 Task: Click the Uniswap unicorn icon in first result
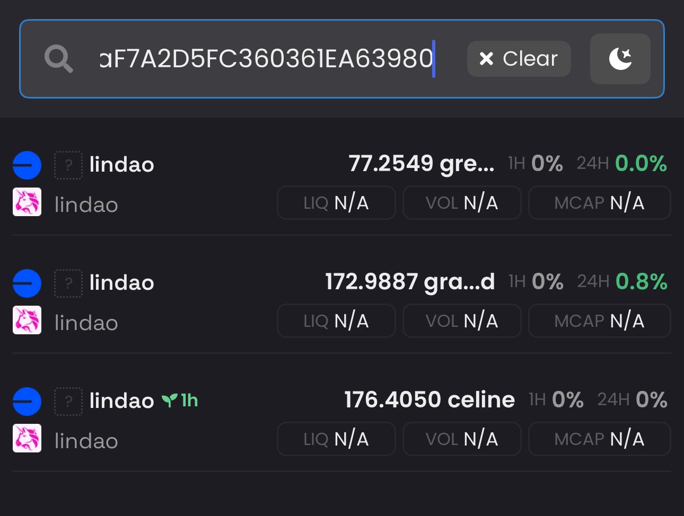(27, 203)
